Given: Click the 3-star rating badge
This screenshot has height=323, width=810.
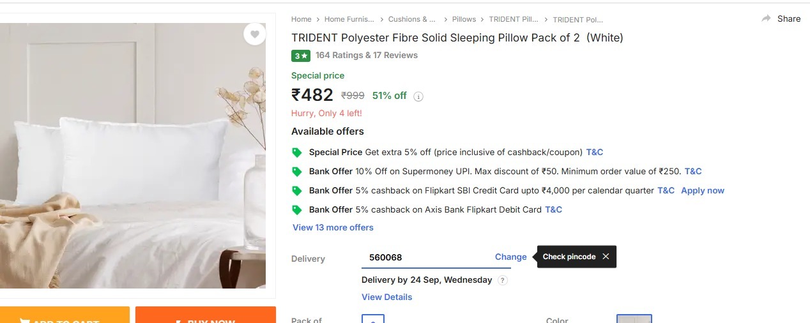Looking at the screenshot, I should click(x=301, y=56).
